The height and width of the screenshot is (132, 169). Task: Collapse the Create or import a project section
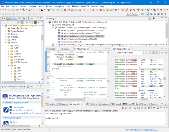point(3,103)
